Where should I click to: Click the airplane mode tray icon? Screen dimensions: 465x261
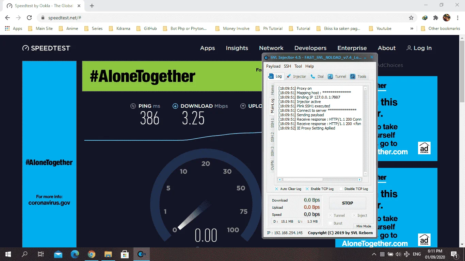click(407, 254)
